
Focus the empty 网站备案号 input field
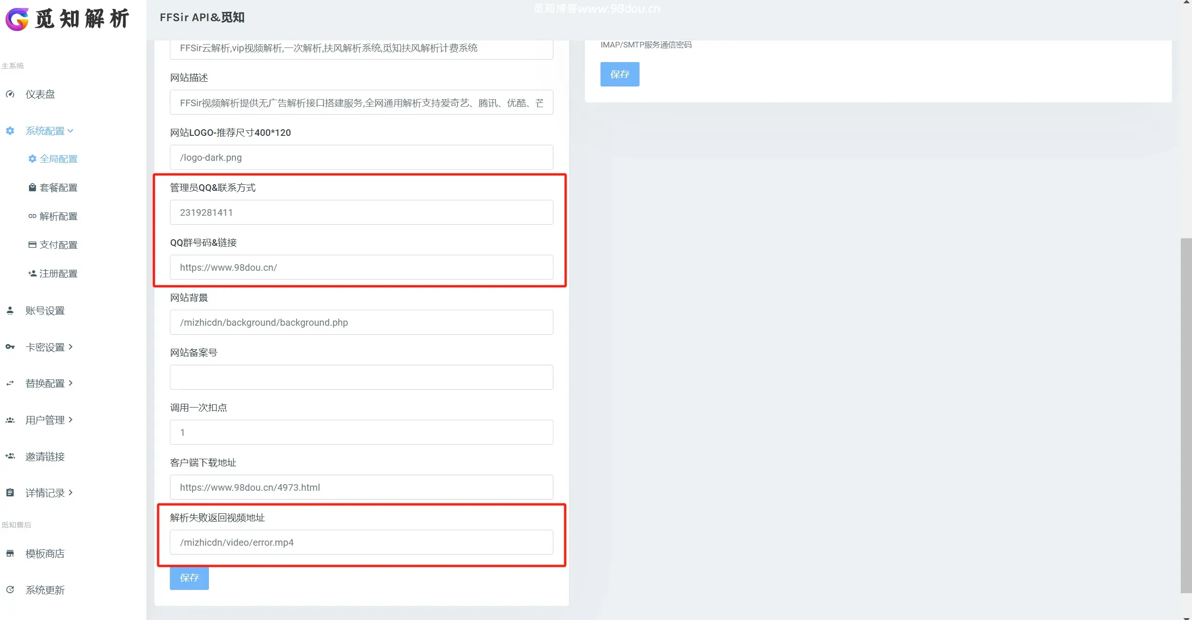[x=361, y=377]
